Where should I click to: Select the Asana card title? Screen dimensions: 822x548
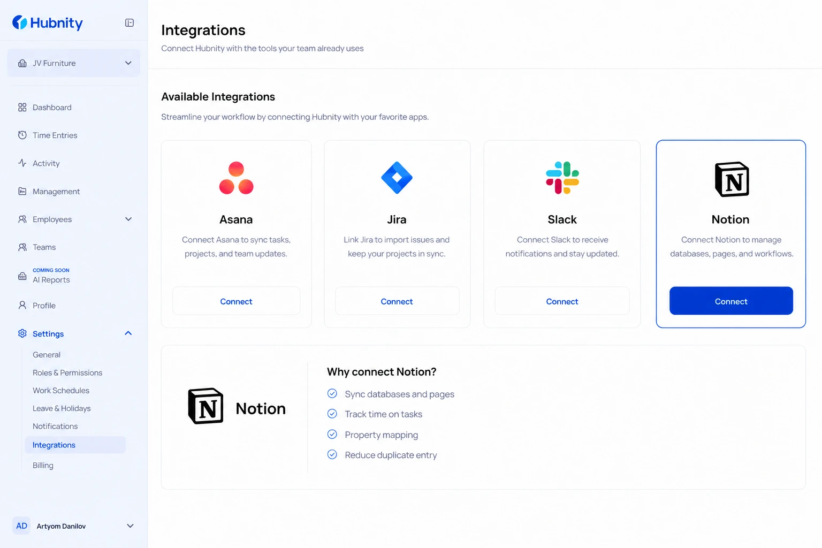236,219
